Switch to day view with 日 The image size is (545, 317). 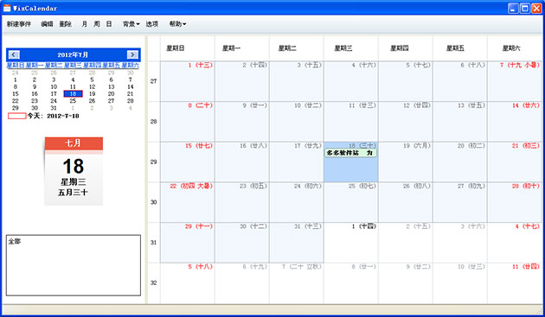(109, 24)
